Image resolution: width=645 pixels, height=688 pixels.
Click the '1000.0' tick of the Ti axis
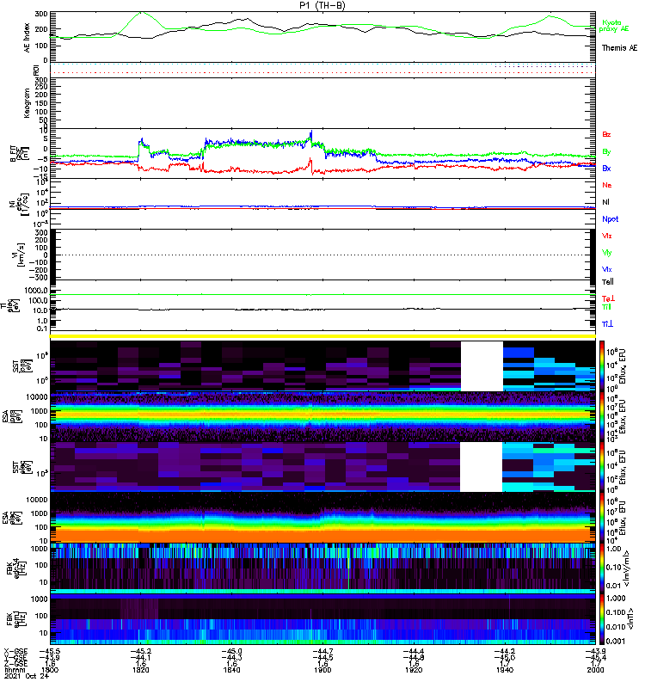pyautogui.click(x=36, y=291)
